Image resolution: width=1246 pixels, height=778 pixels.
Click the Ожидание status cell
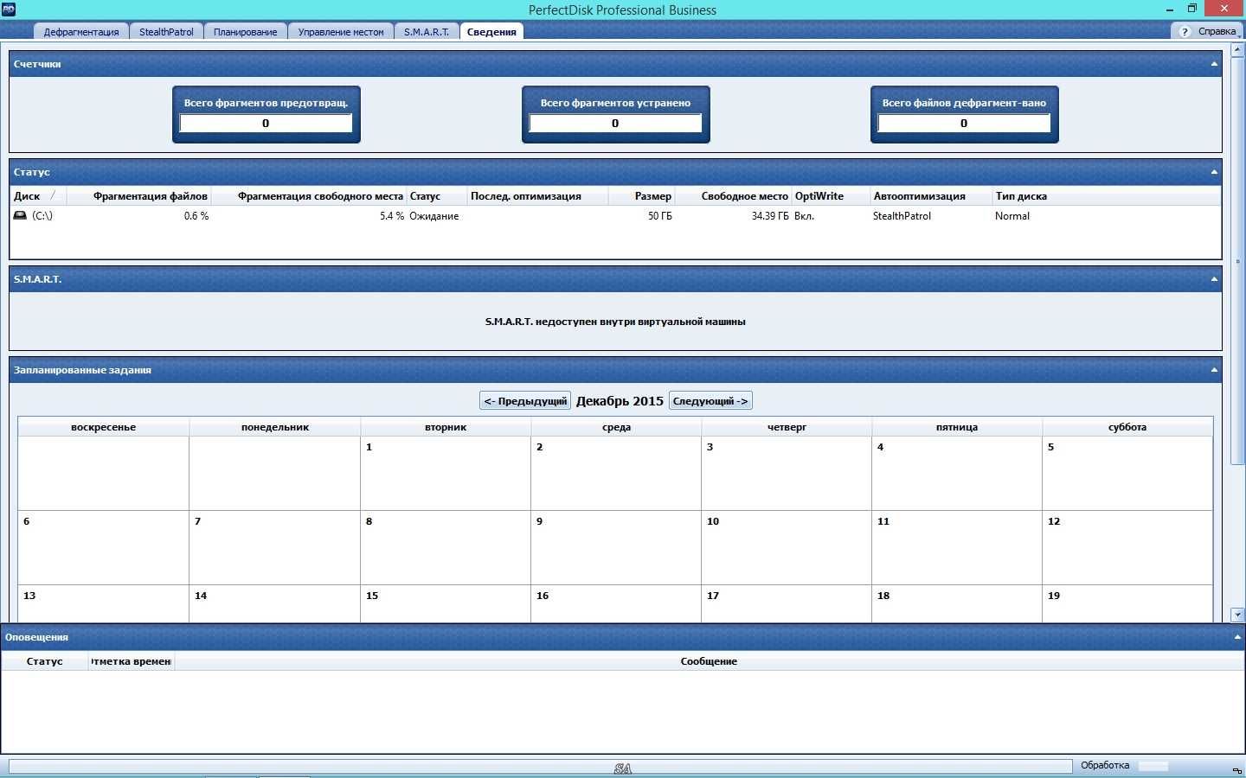434,216
